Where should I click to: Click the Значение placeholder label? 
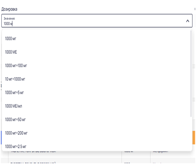click(x=9, y=18)
